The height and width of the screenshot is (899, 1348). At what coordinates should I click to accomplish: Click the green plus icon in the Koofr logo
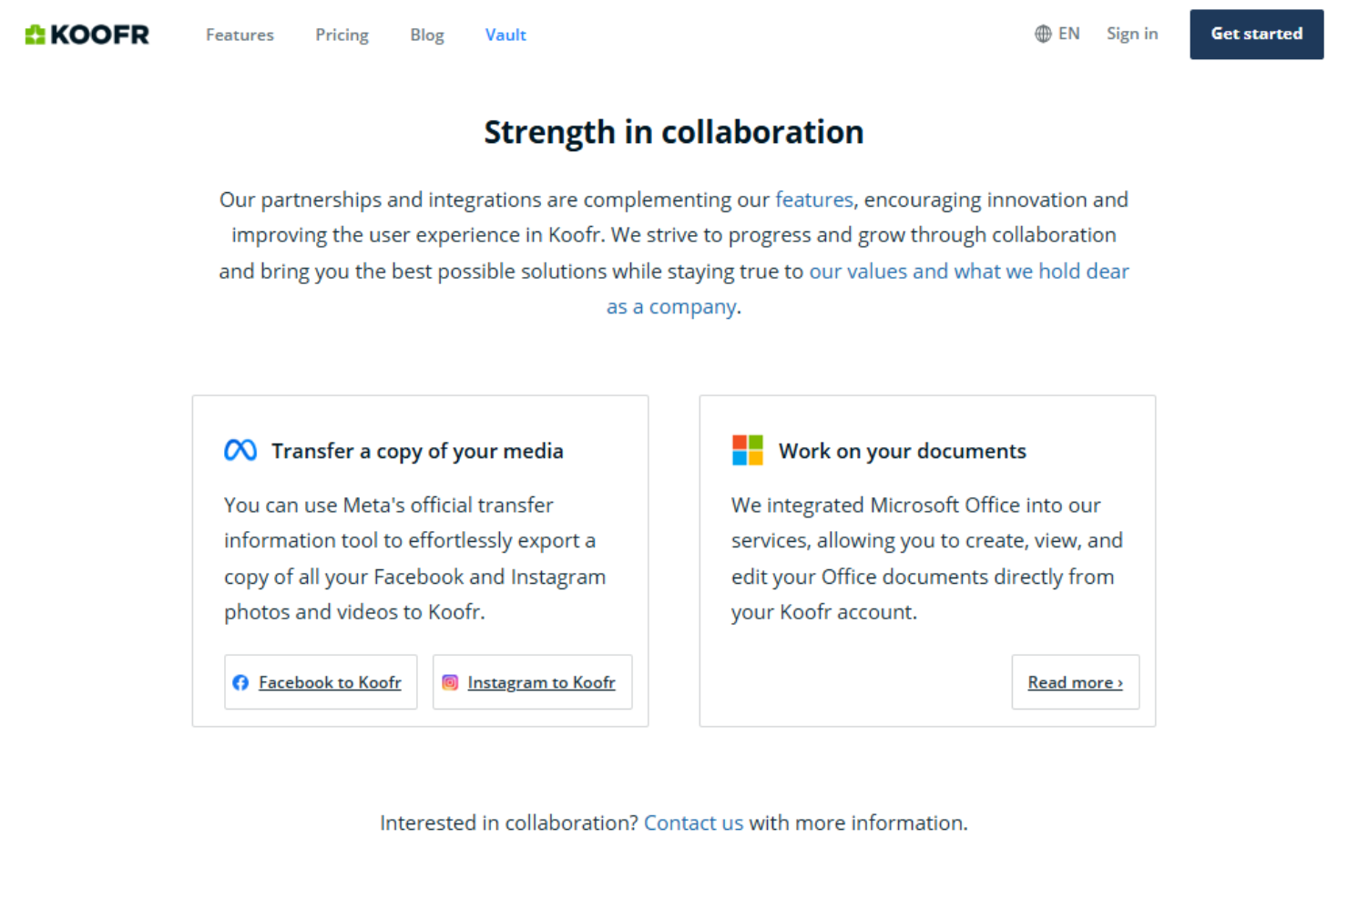click(35, 34)
